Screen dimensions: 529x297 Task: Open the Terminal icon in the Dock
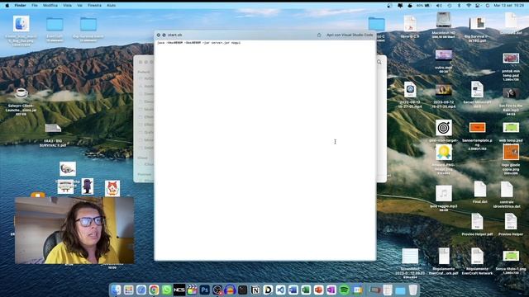[x=242, y=290]
